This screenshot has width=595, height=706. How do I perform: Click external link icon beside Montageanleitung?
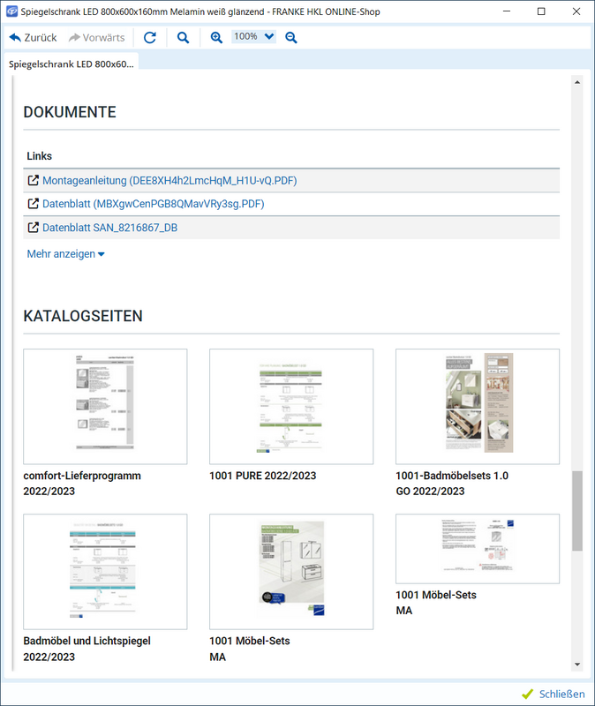[x=34, y=181]
